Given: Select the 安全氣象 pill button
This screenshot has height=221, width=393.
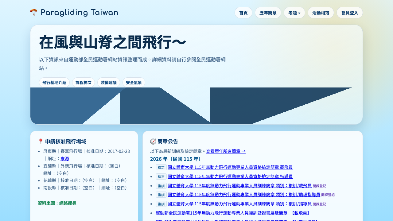Looking at the screenshot, I should 134,83.
